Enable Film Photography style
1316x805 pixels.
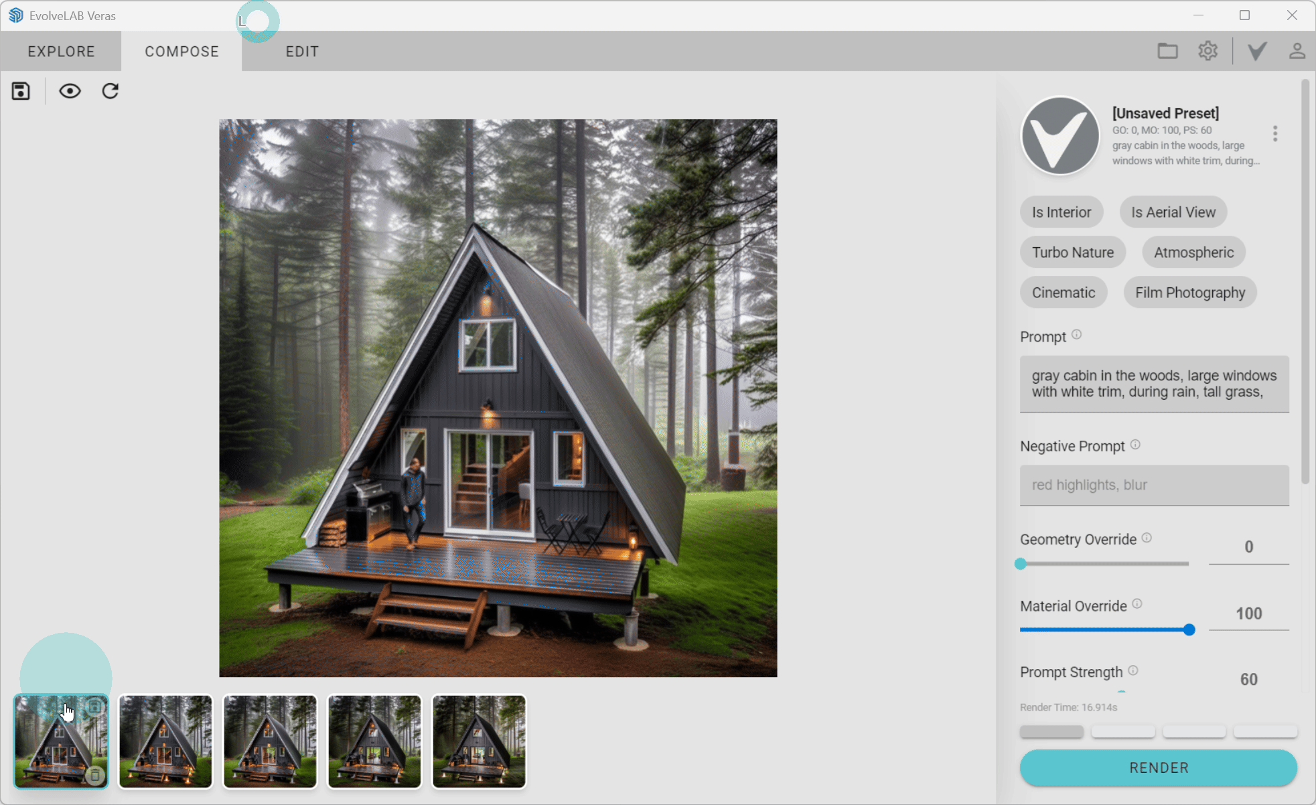click(x=1190, y=292)
